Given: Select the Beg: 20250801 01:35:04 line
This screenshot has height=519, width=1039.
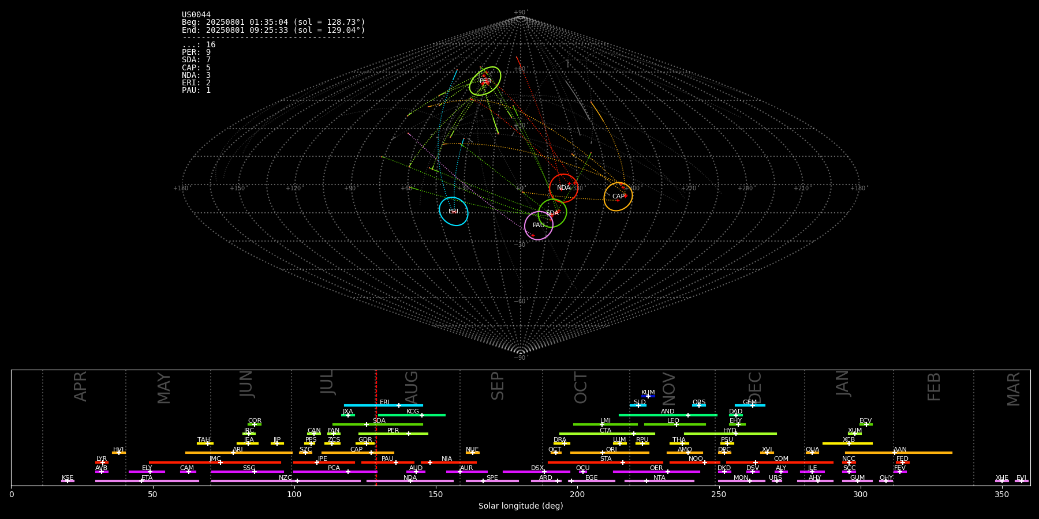Looking at the screenshot, I should click(x=274, y=22).
